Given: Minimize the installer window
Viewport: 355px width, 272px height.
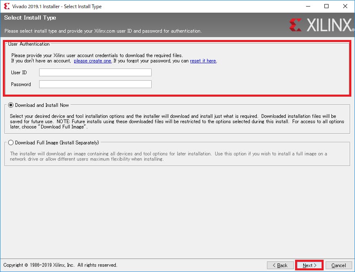Looking at the screenshot, I should pyautogui.click(x=308, y=6).
